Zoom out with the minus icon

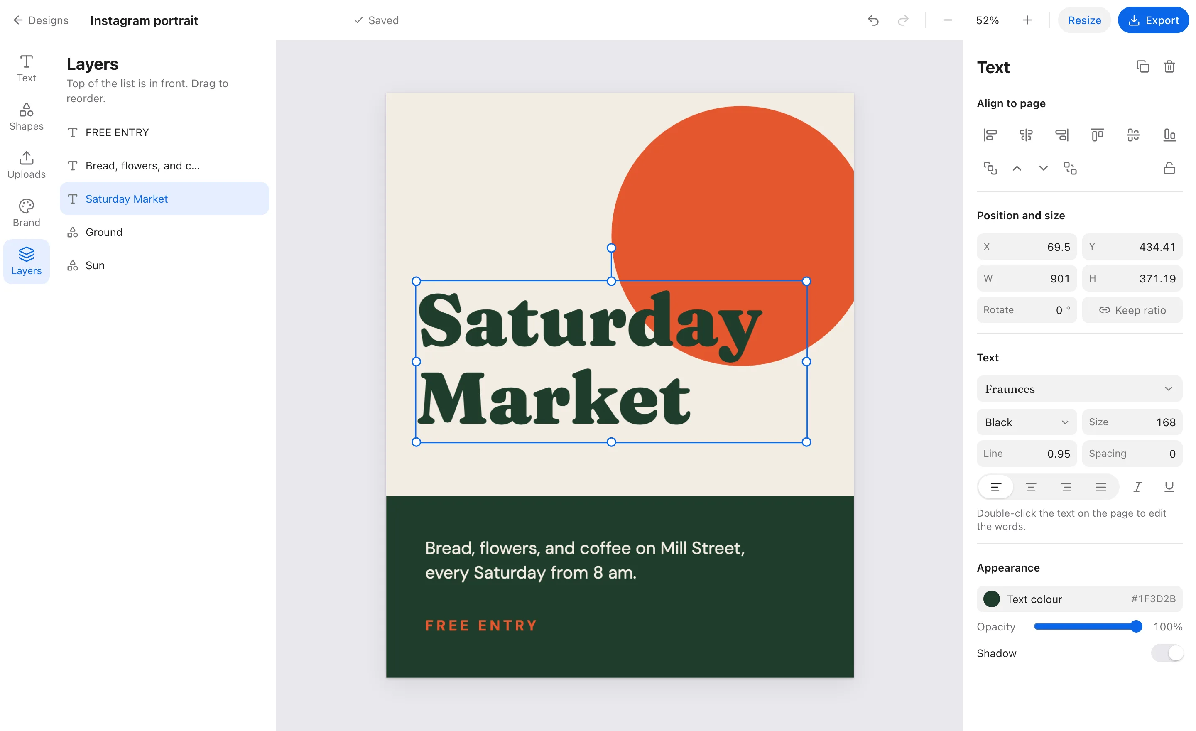coord(948,20)
